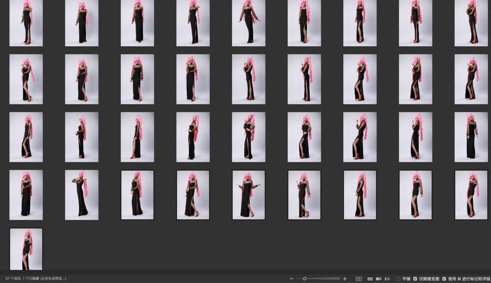This screenshot has height=283, width=491.
Task: Switch to thumbnail grid view icon
Action: (370, 279)
